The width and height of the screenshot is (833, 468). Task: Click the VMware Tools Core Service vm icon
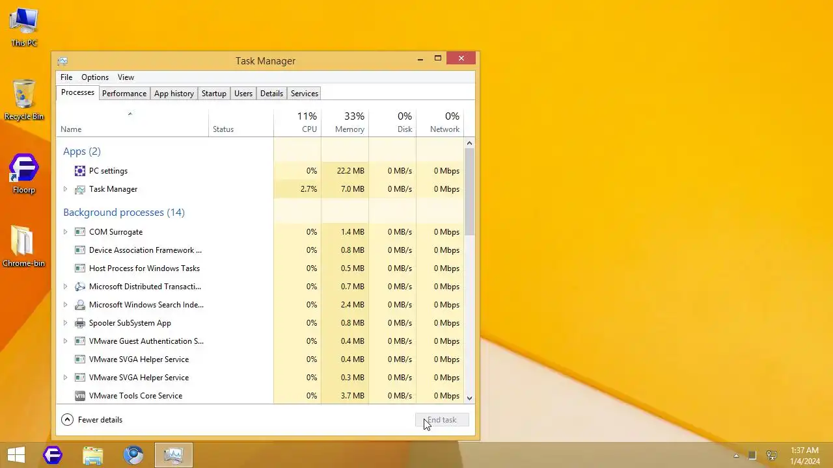coord(80,396)
